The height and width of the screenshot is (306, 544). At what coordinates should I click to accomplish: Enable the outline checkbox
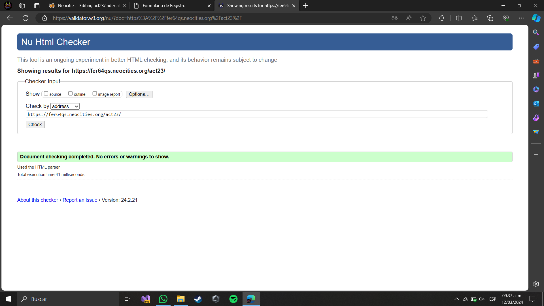tap(70, 93)
